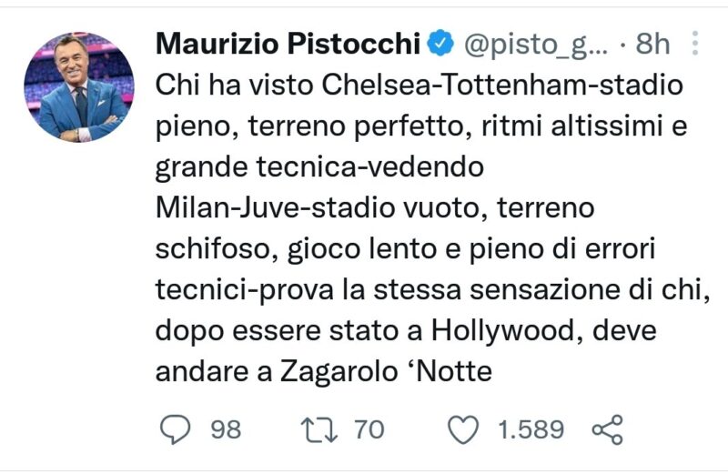Open the @pisto_g... handle link
This screenshot has width=728, height=474.
535,45
